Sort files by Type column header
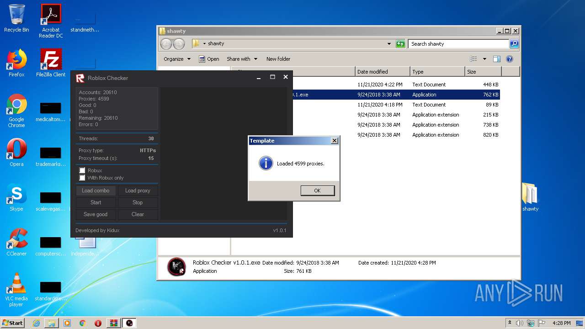Screen dimensions: 585x329 (x=437, y=72)
